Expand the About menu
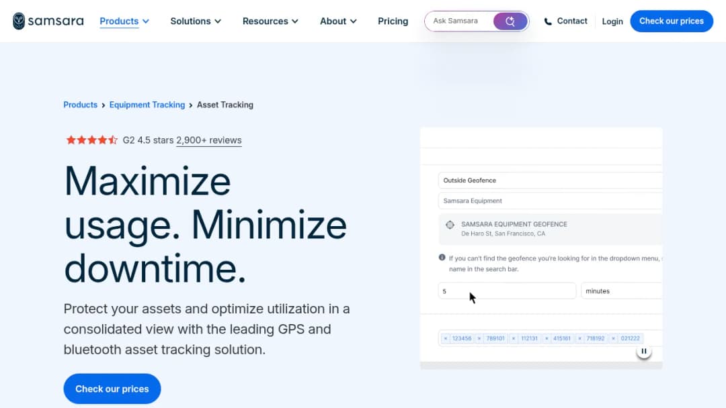This screenshot has width=726, height=408. pos(338,21)
